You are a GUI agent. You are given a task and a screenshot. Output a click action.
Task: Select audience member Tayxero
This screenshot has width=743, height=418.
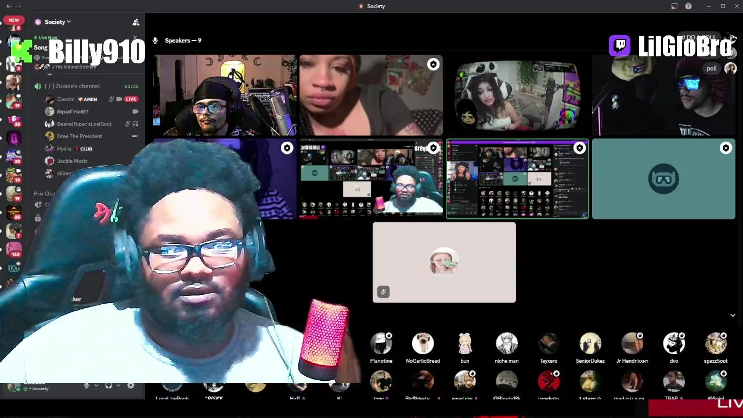click(549, 348)
